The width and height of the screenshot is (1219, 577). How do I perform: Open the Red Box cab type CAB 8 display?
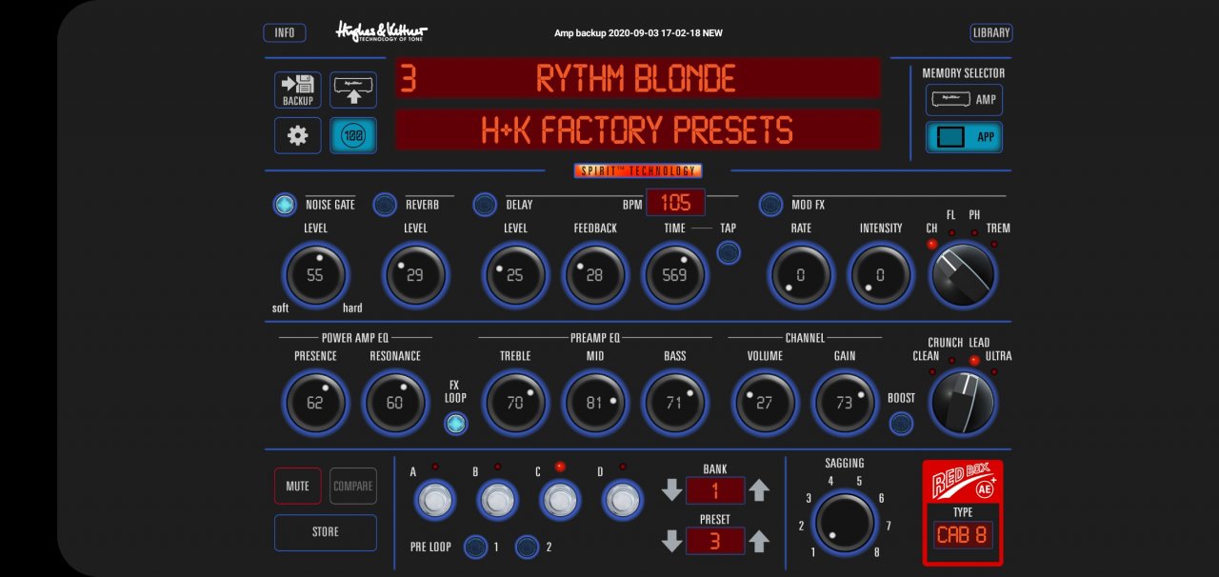(962, 534)
